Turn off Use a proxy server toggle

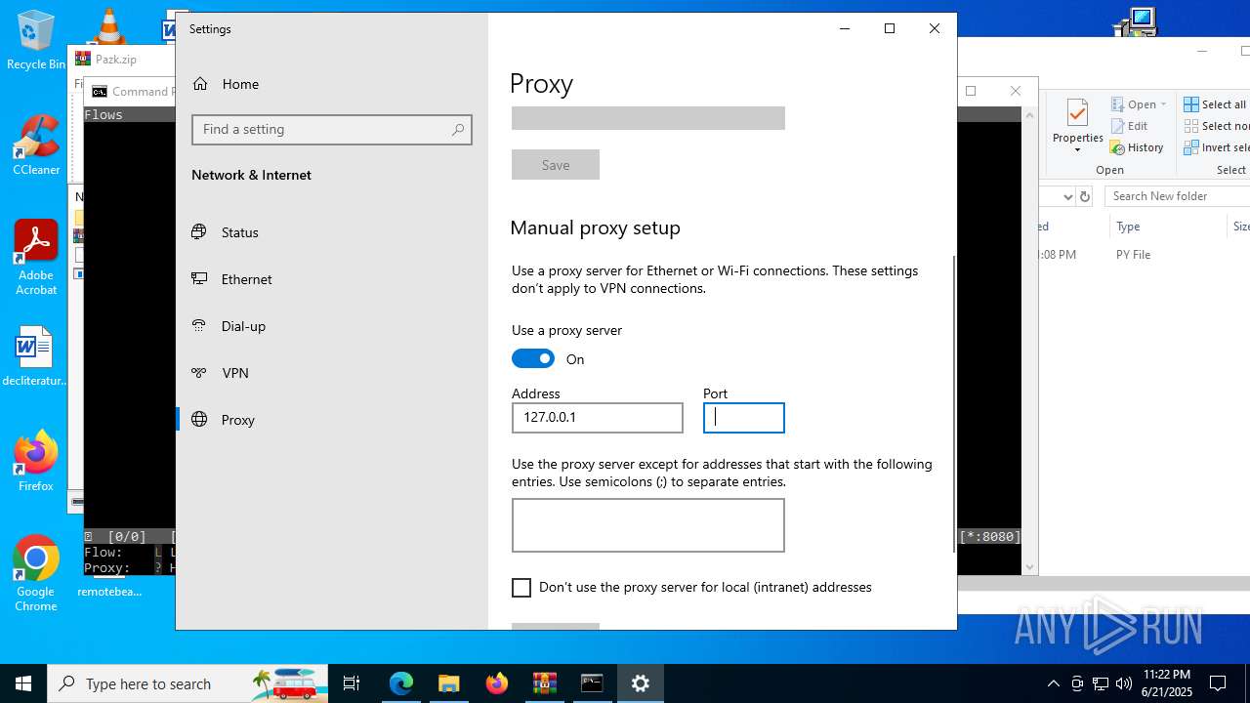coord(533,358)
